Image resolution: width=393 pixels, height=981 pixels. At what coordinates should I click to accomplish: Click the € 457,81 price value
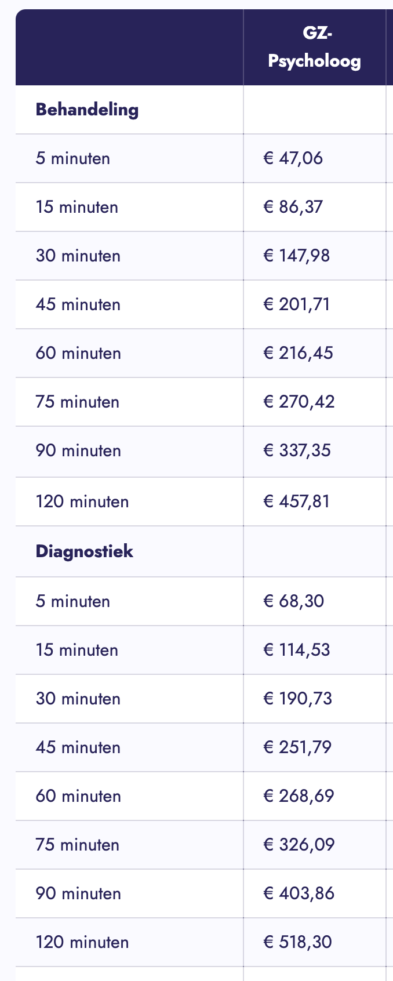pos(296,502)
